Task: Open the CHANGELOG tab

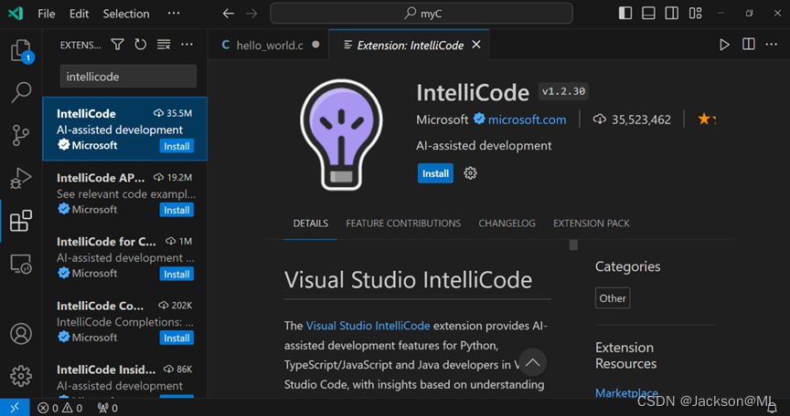Action: [507, 224]
